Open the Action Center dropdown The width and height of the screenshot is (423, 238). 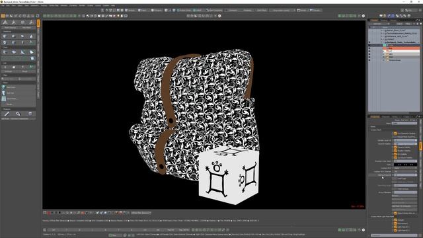pyautogui.click(x=184, y=11)
